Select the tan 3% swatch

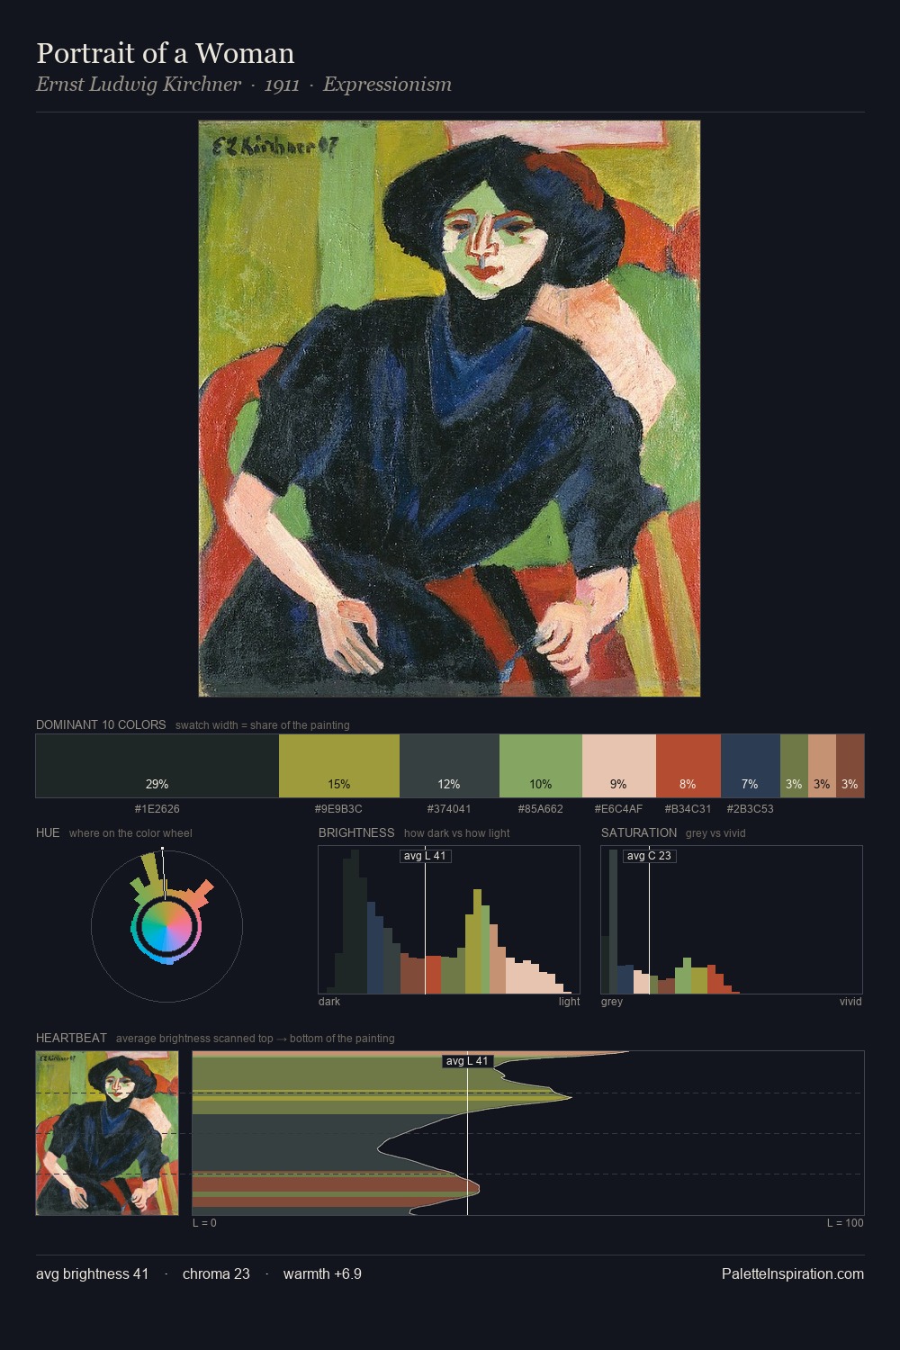822,766
